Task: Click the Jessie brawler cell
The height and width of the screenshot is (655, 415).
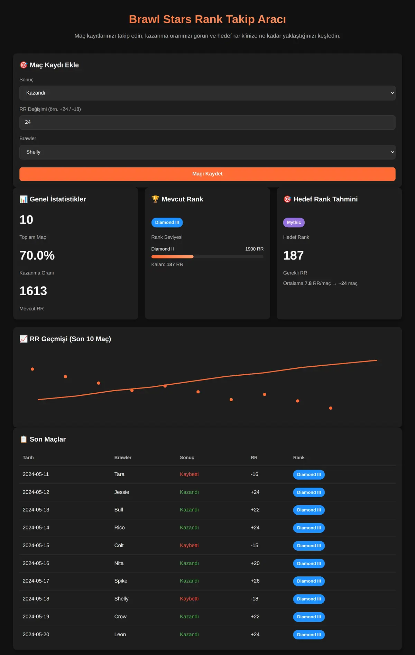Action: pyautogui.click(x=122, y=492)
